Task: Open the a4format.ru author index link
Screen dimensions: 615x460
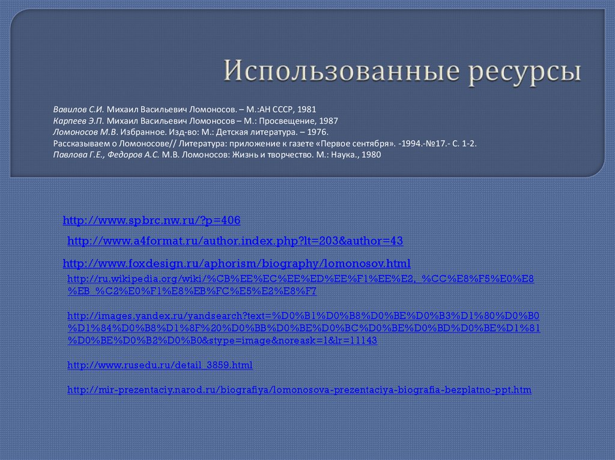Action: [235, 240]
